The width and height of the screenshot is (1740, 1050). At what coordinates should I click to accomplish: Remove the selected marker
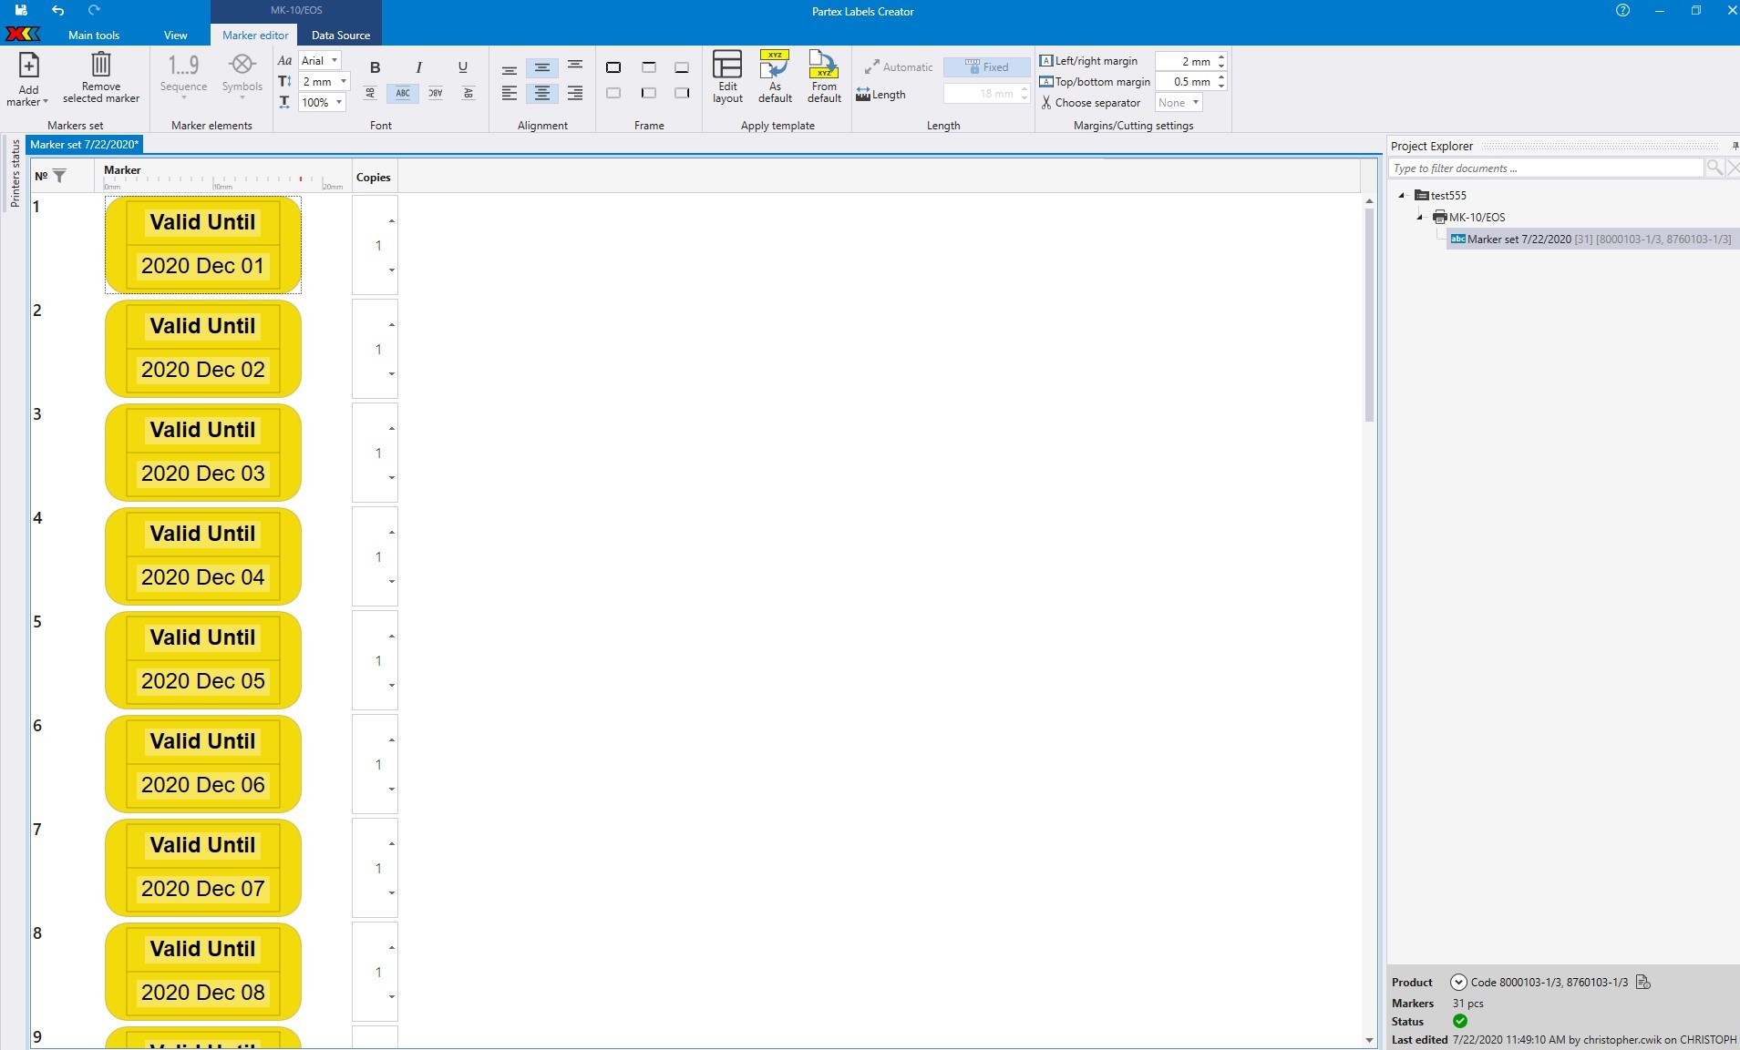pyautogui.click(x=101, y=79)
